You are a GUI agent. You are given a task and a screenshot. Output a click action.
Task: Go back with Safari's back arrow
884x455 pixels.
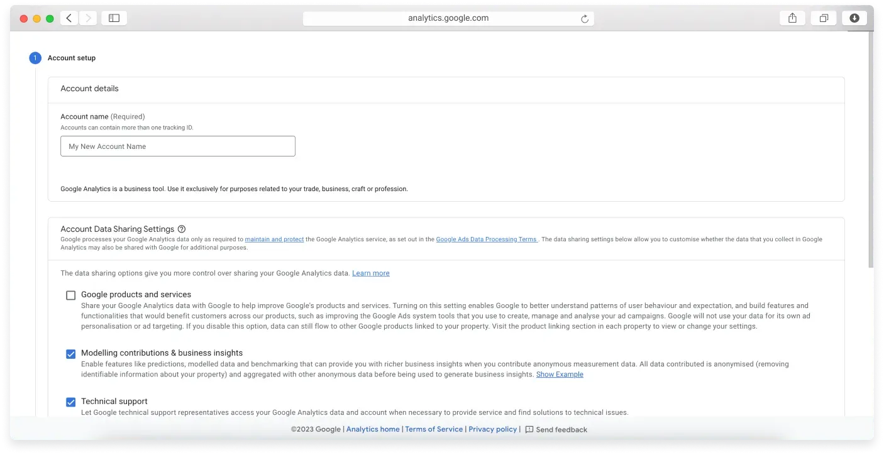[69, 18]
